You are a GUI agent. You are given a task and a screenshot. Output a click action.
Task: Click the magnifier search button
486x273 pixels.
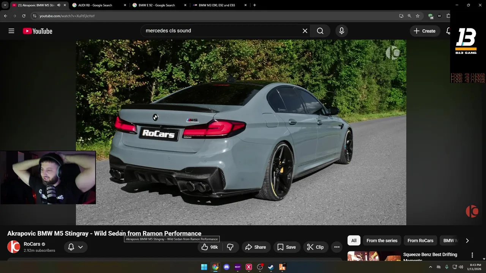320,31
